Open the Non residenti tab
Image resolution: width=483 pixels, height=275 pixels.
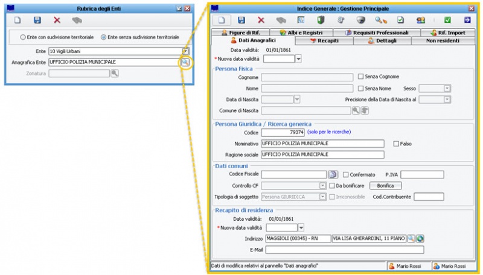[x=443, y=40]
